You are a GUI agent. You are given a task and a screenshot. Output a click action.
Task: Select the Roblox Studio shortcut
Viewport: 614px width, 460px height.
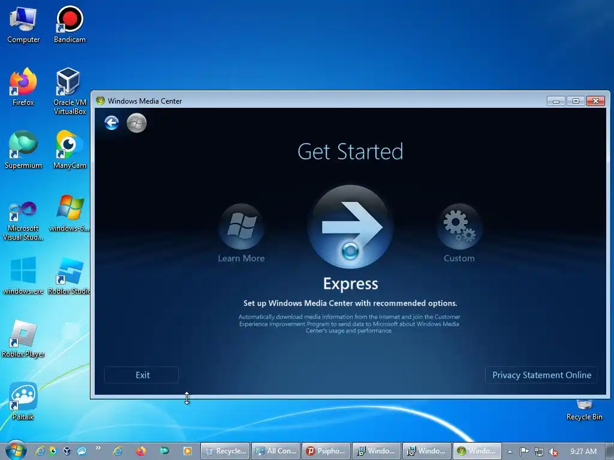[x=70, y=276]
